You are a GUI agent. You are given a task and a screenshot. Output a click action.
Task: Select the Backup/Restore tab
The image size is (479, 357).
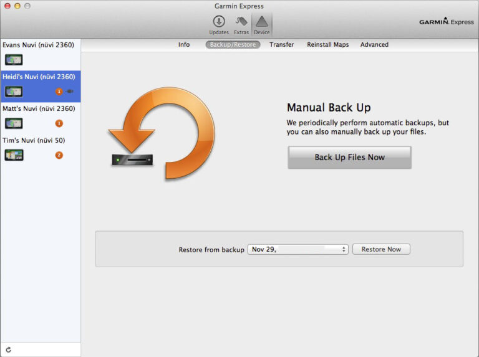(x=233, y=45)
